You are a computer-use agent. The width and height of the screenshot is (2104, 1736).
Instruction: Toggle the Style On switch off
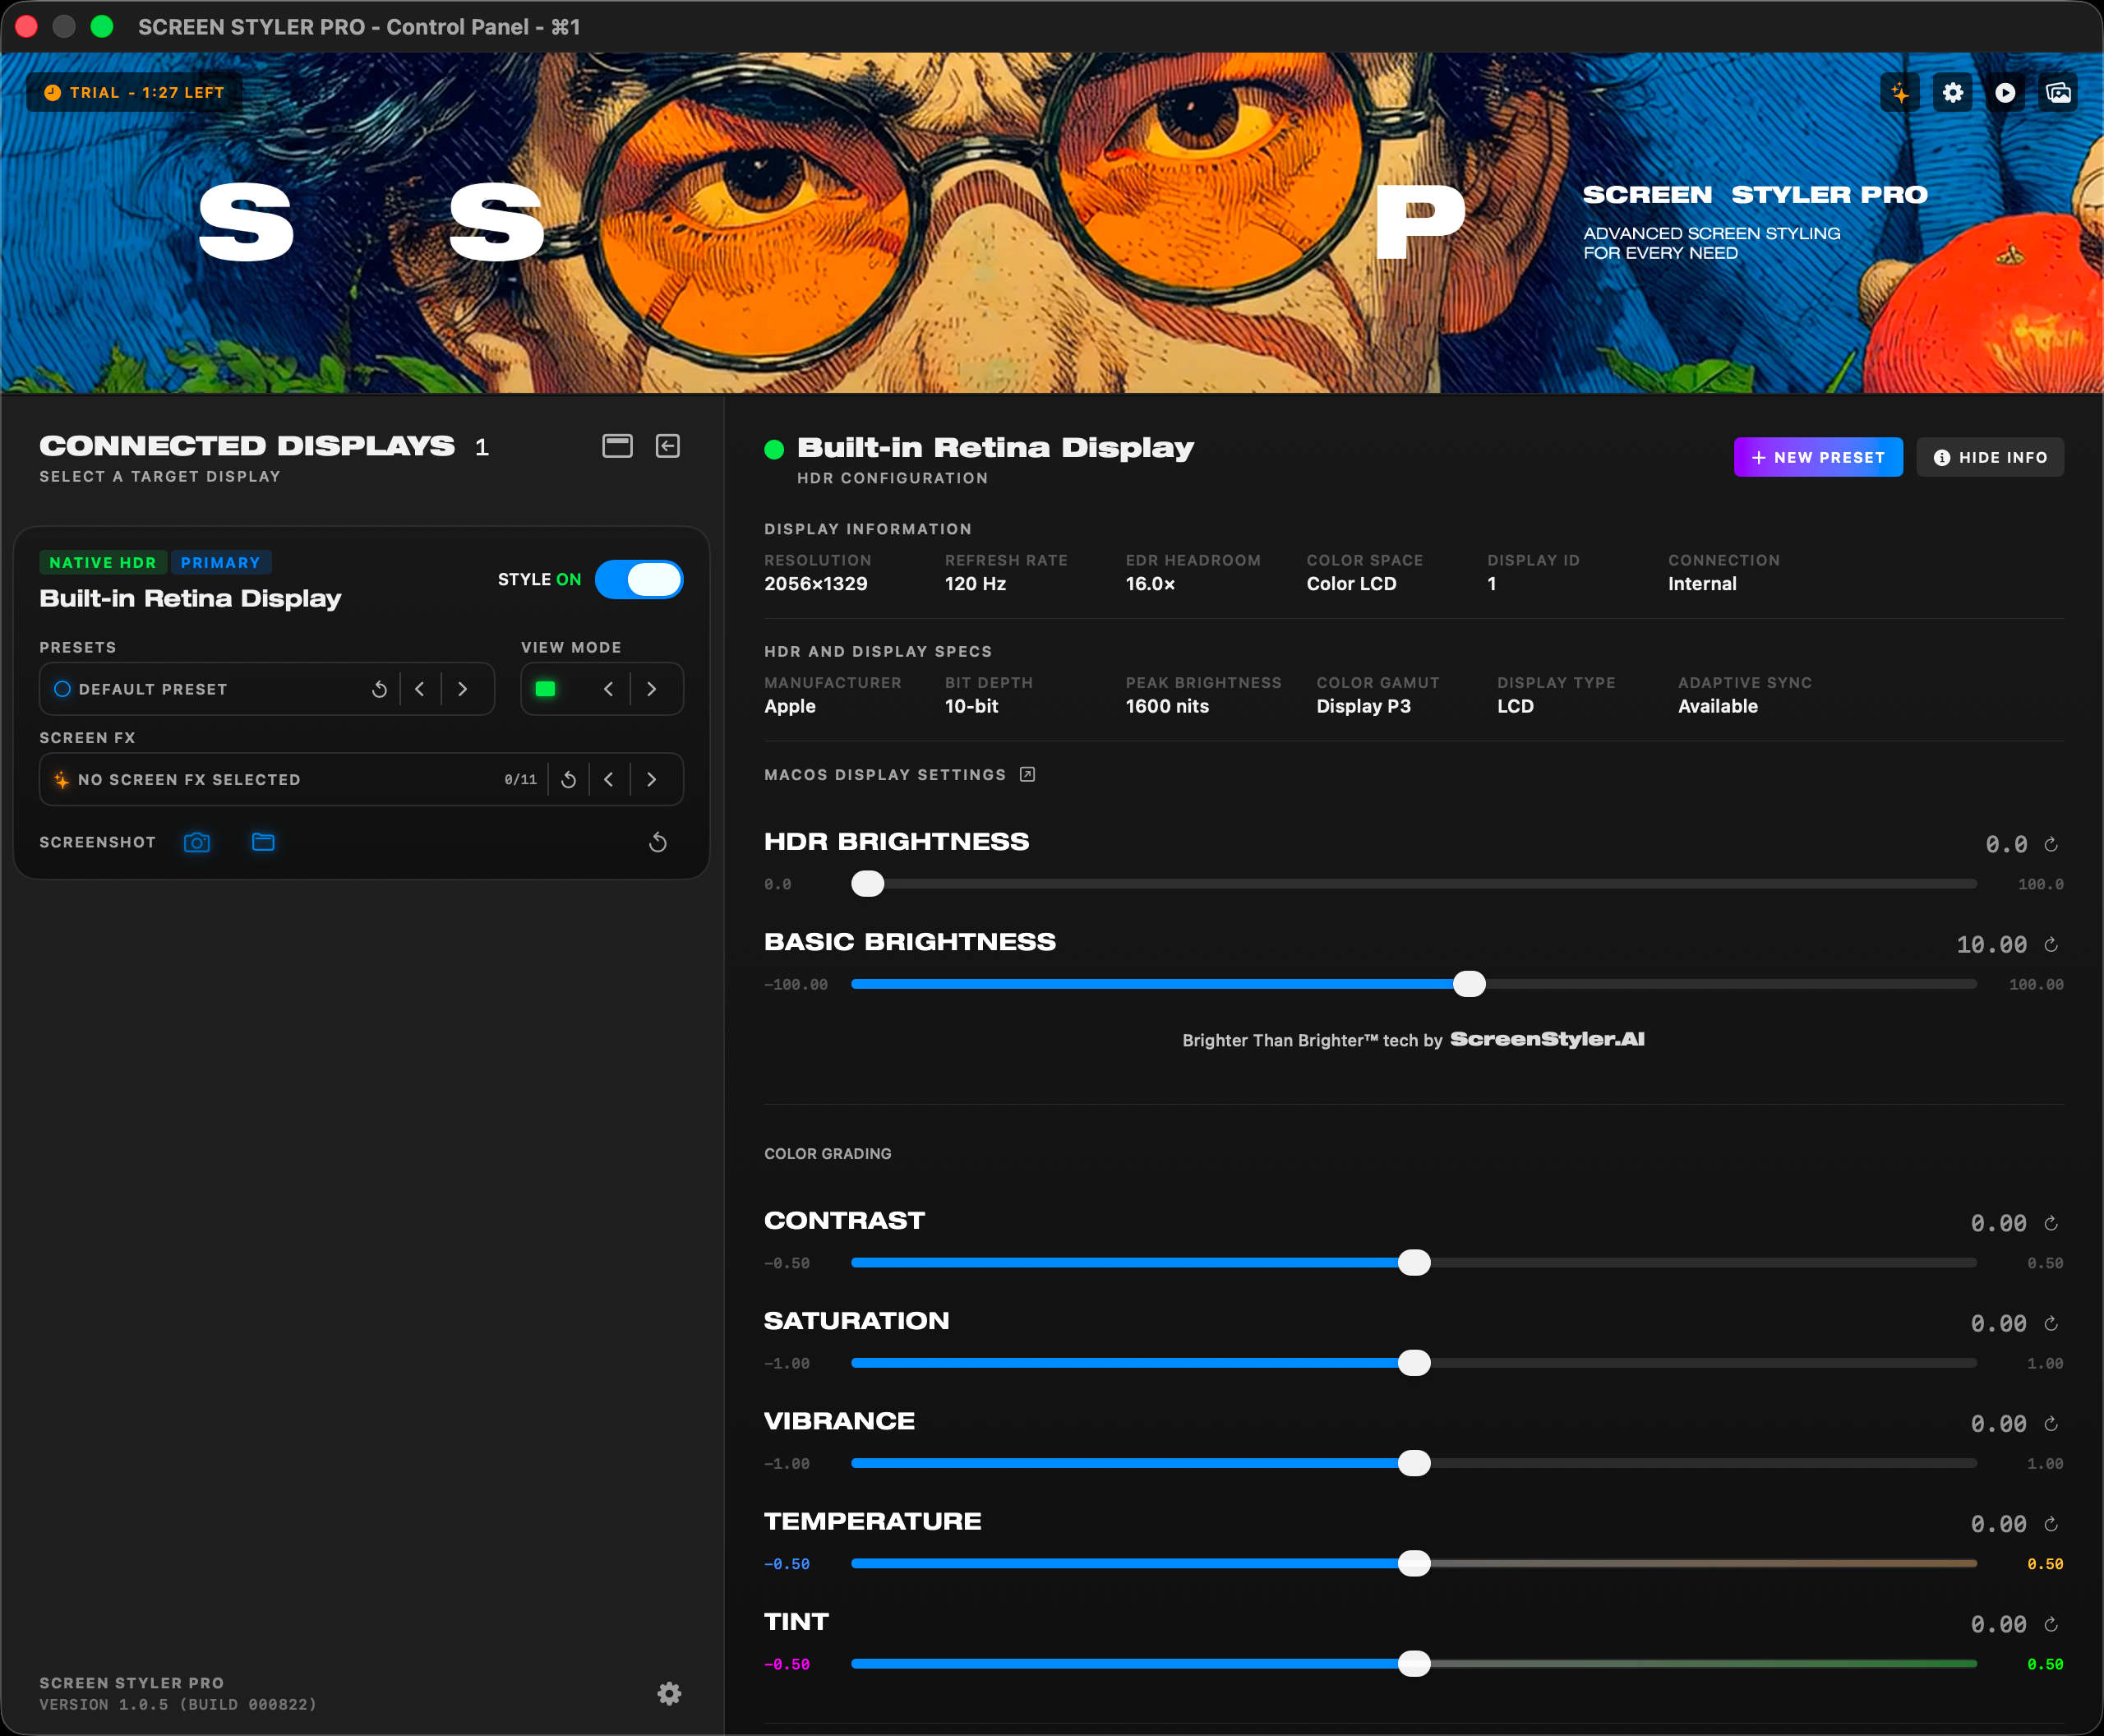(639, 580)
